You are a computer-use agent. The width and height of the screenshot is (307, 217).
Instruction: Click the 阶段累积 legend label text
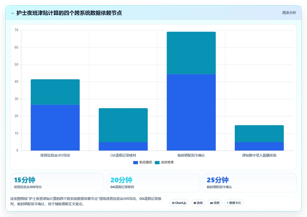[146, 162]
